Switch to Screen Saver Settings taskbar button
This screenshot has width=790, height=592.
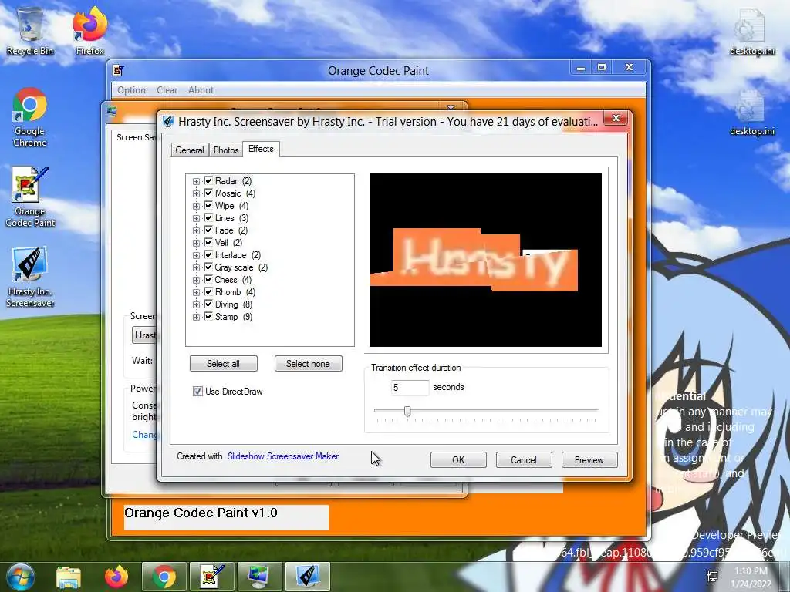point(260,577)
